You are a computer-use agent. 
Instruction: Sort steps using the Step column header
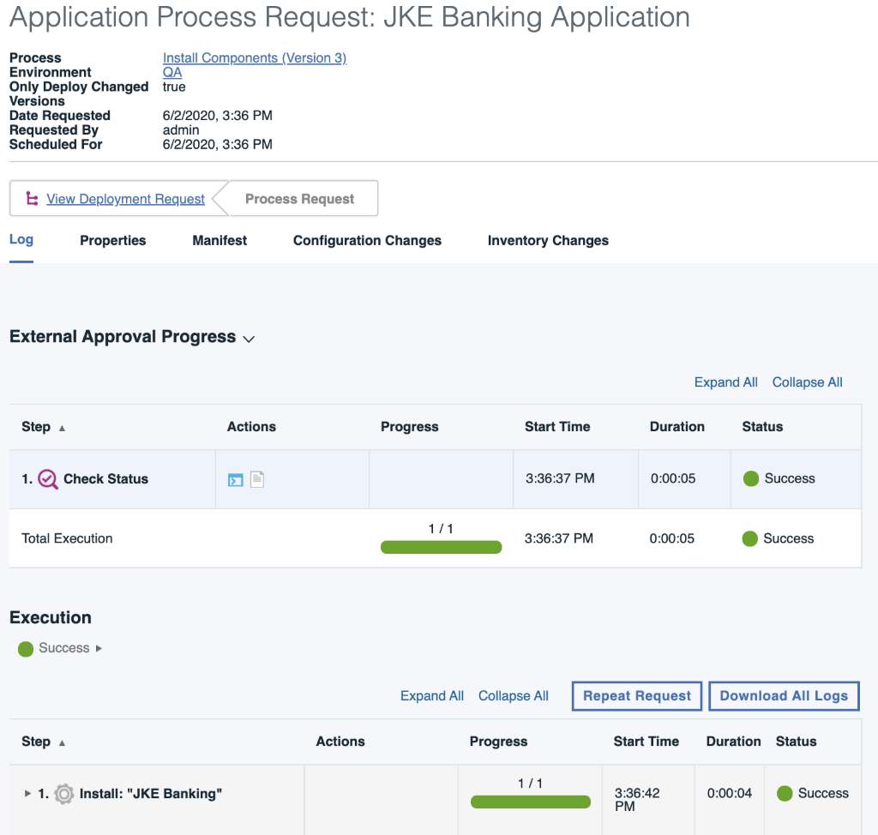(x=37, y=426)
